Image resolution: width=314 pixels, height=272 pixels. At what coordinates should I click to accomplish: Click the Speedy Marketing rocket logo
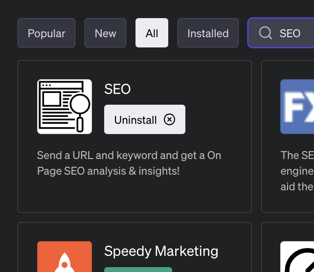tap(65, 256)
